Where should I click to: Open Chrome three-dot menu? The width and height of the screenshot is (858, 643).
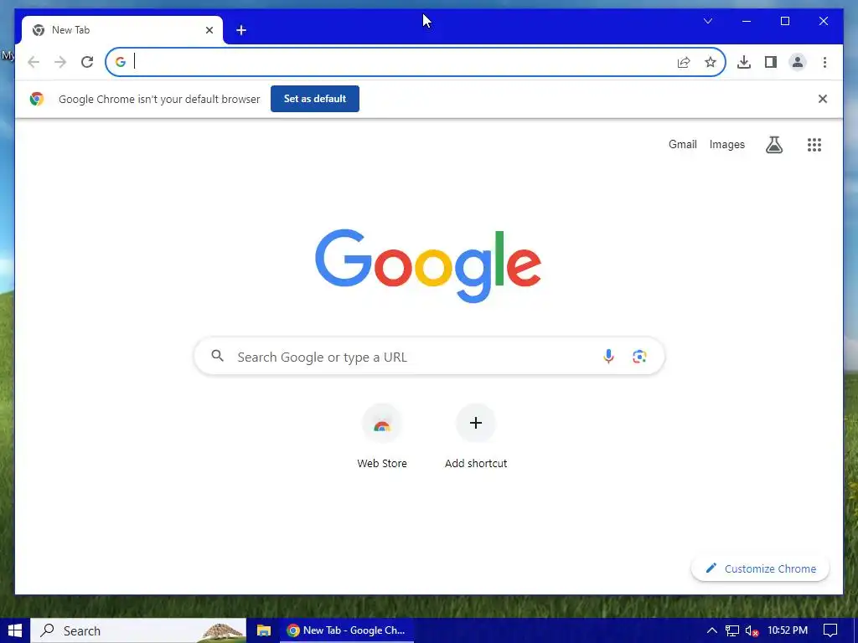click(824, 62)
